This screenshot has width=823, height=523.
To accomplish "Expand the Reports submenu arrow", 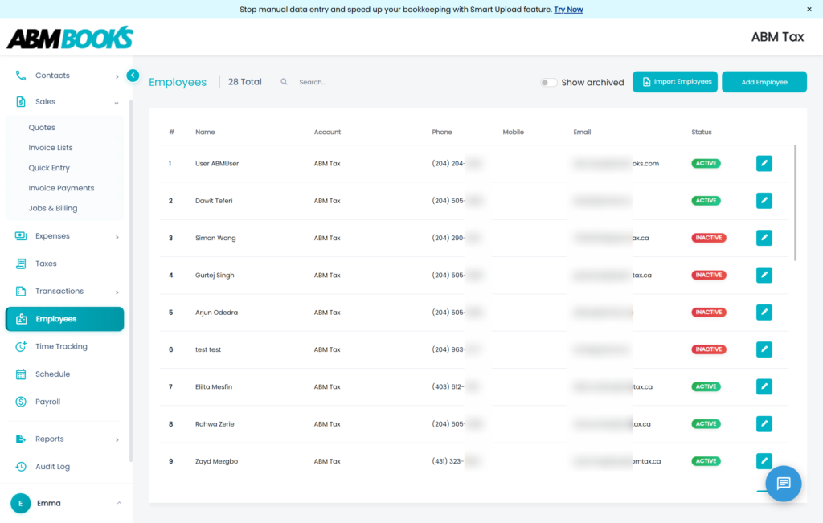I will pyautogui.click(x=117, y=440).
